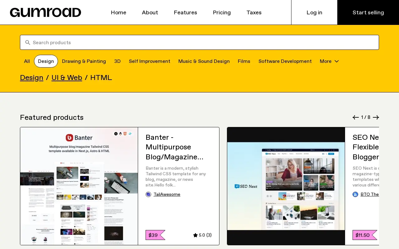Click the Featured products heading

point(52,117)
